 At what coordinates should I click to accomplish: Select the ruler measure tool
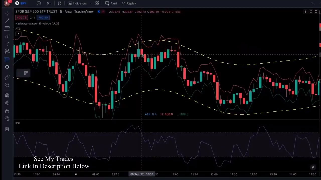[x=7, y=77]
